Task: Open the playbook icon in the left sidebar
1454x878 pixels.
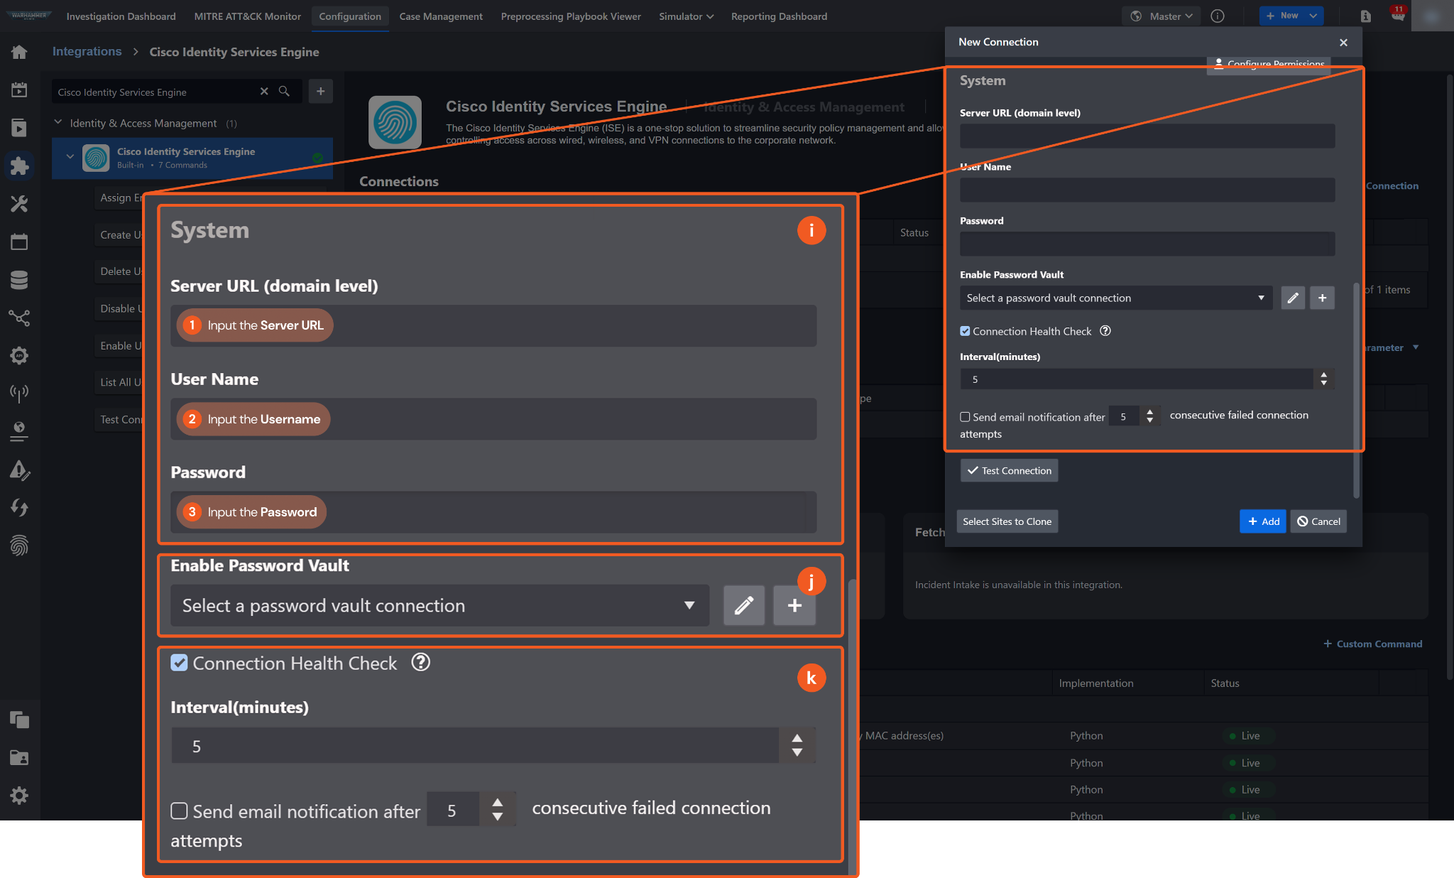Action: pyautogui.click(x=19, y=128)
